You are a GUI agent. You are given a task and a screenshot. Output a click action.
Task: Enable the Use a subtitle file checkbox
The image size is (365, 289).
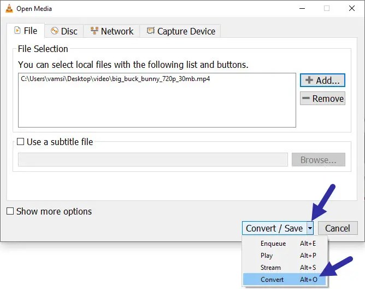coord(20,142)
